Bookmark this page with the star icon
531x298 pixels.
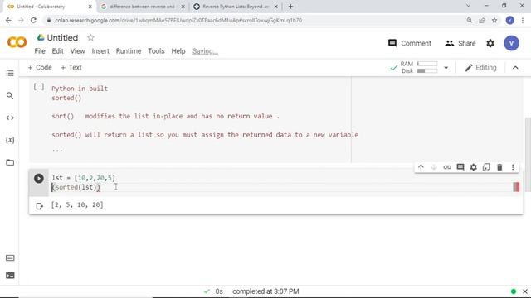[494, 20]
